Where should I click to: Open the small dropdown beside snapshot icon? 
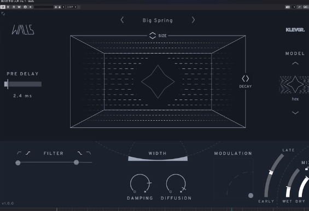click(294, 7)
